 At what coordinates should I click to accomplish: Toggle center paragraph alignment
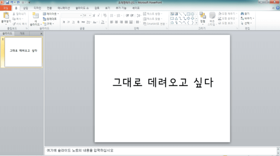click(x=116, y=22)
